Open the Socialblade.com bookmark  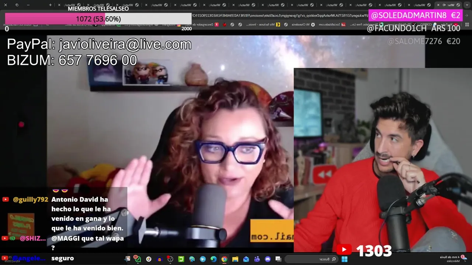pyautogui.click(x=332, y=24)
